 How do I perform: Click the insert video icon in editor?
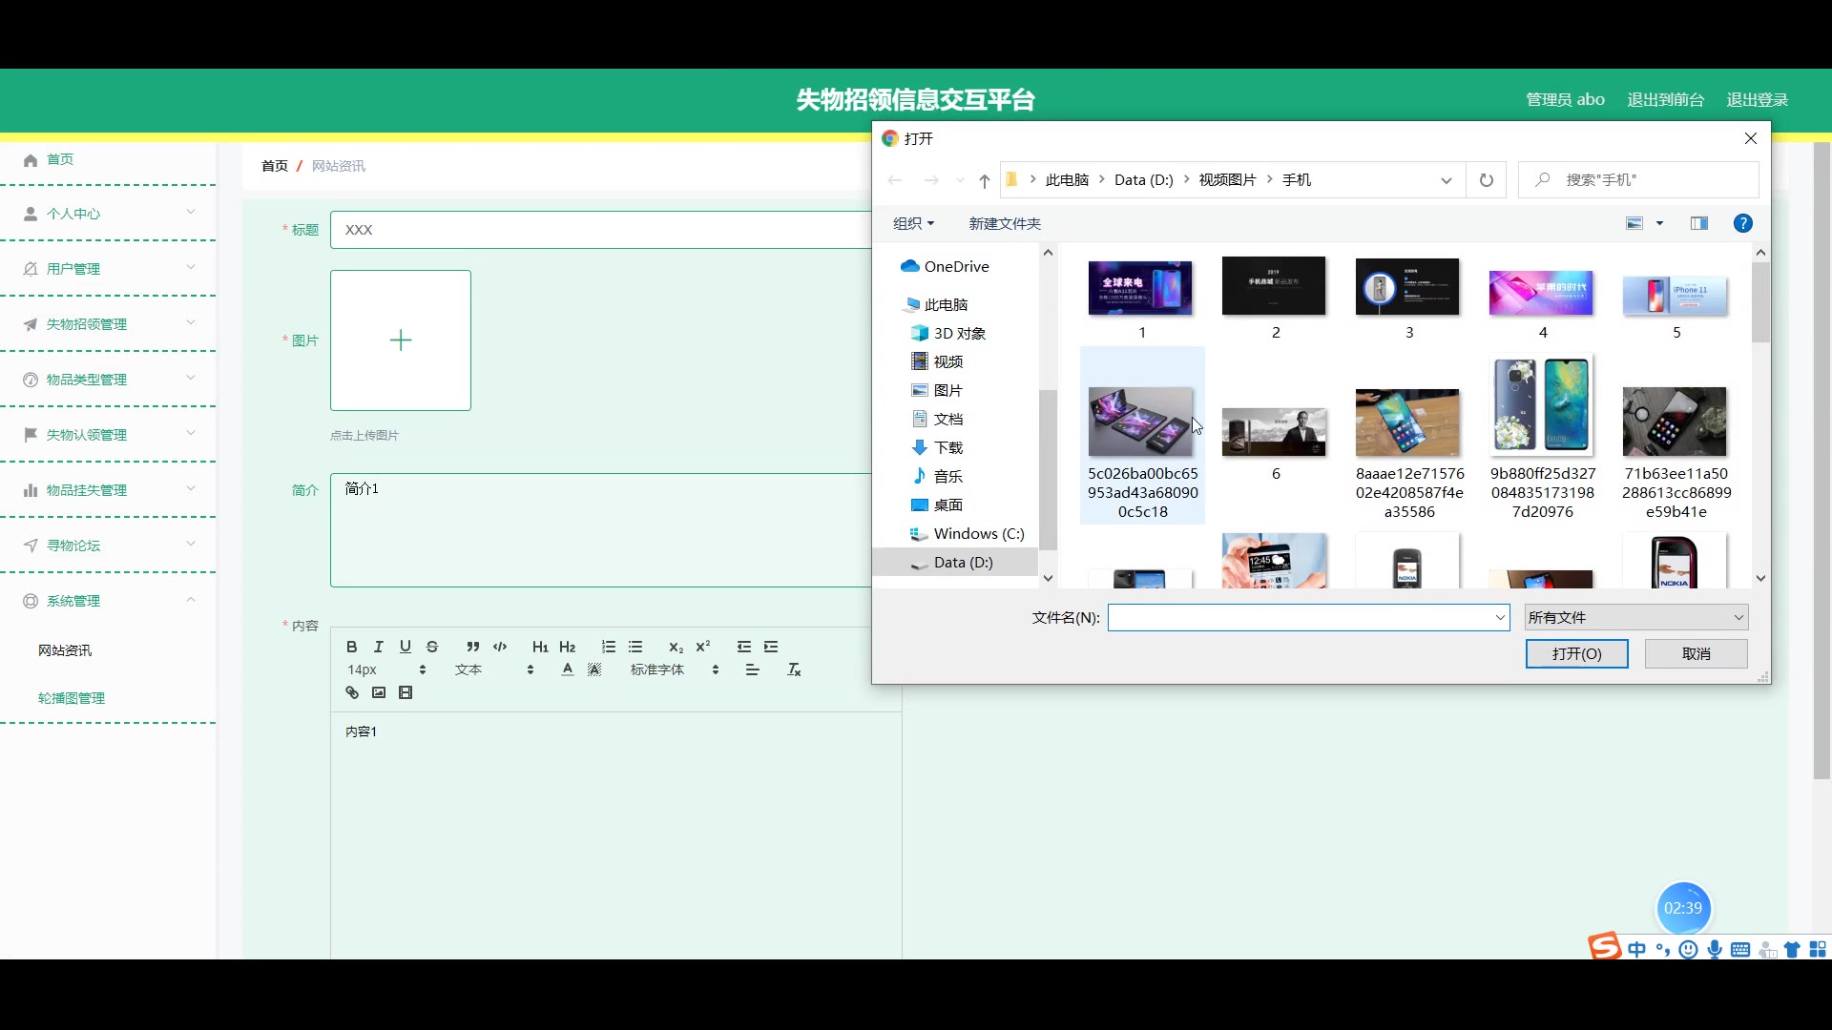pos(406,692)
